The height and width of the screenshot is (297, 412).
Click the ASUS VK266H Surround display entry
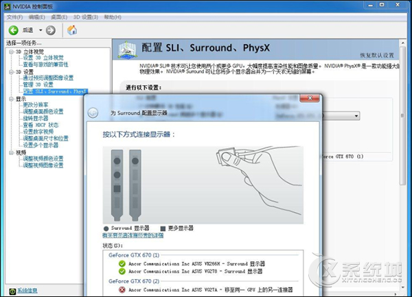click(x=196, y=263)
